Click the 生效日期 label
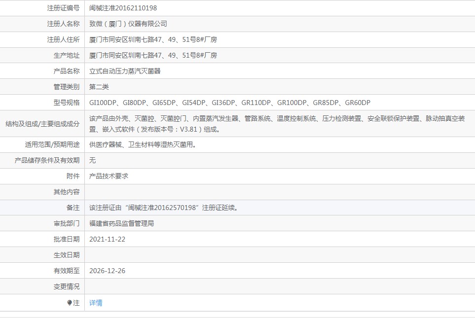This screenshot has width=475, height=318. 67,255
